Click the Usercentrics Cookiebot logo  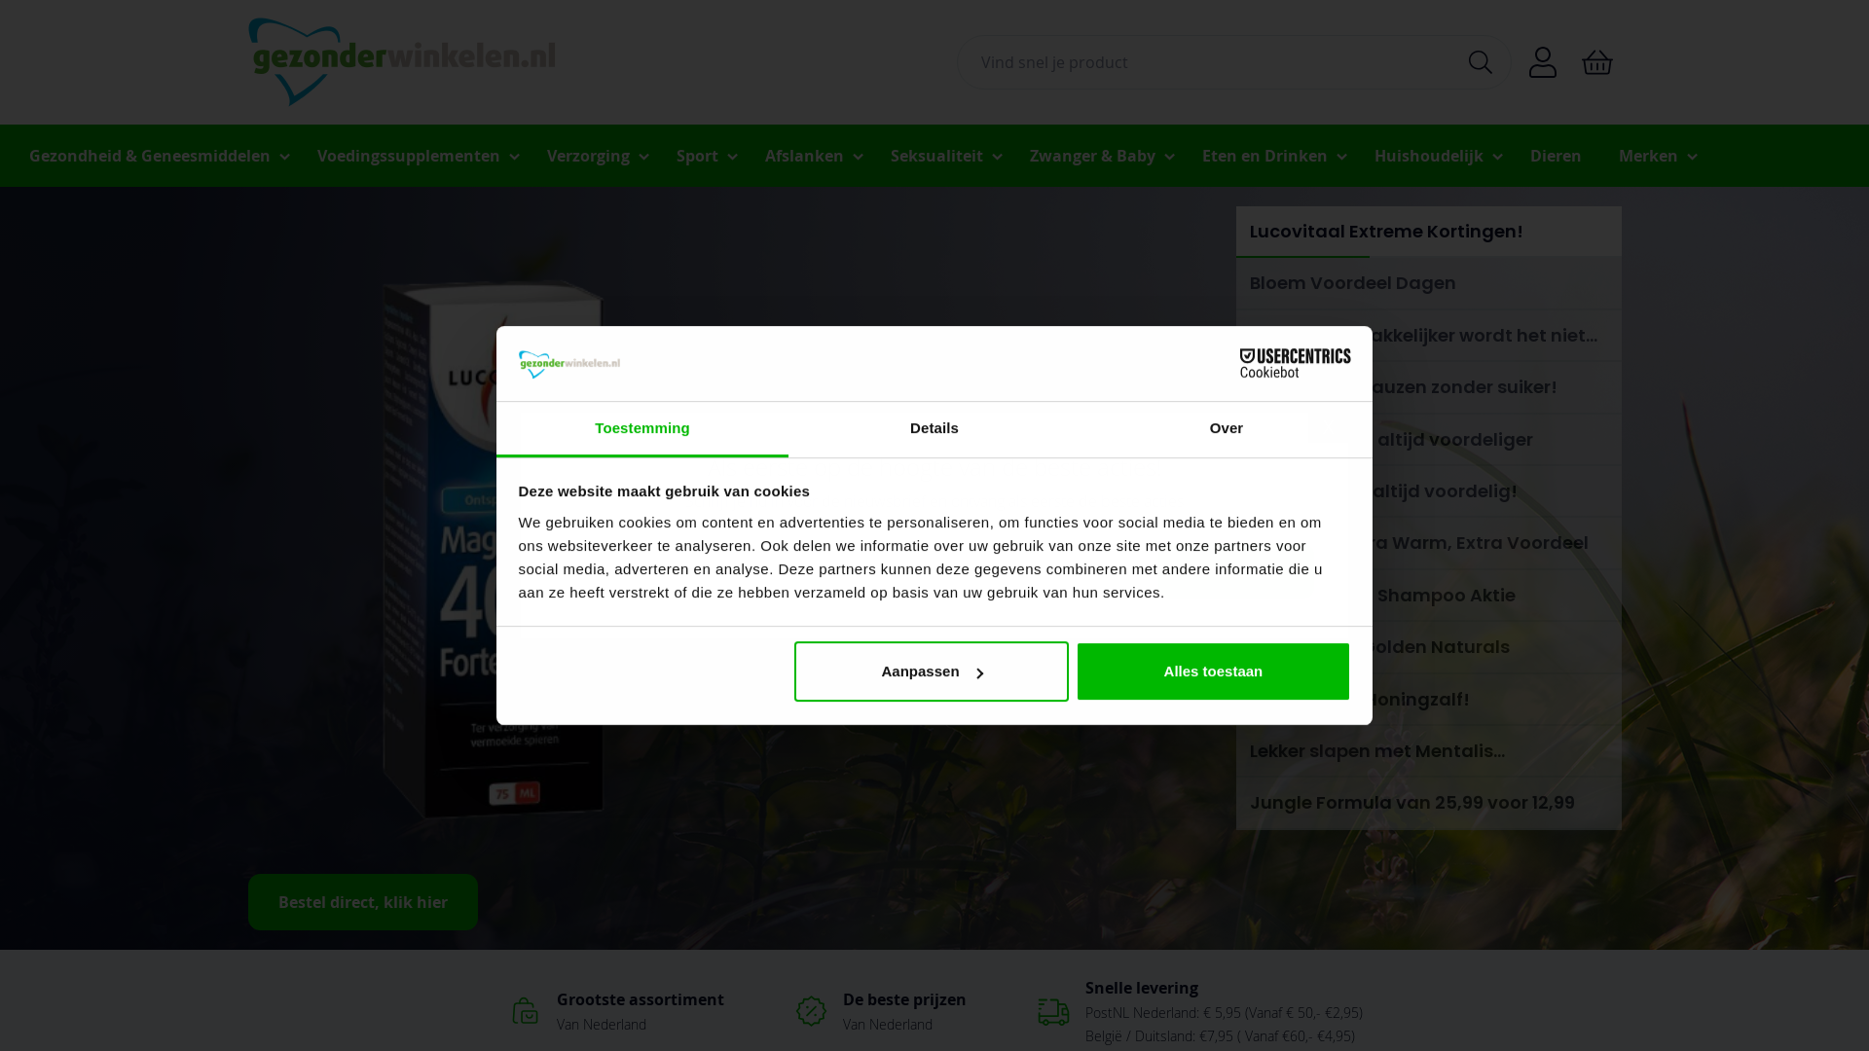point(1295,363)
